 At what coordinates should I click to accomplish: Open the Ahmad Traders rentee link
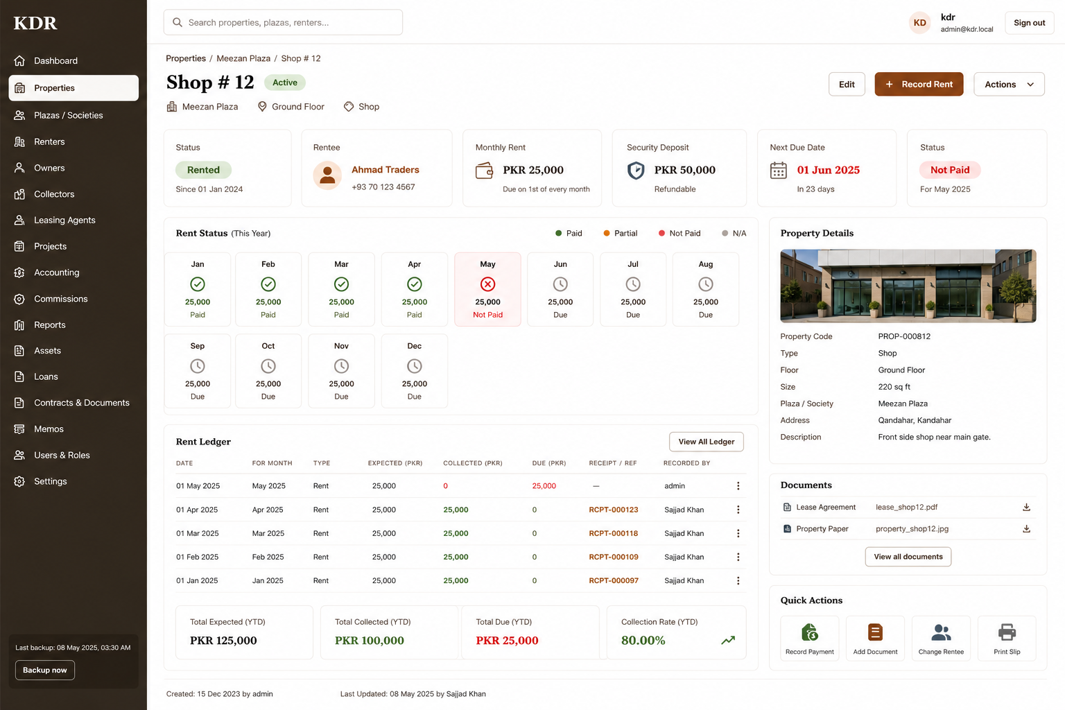(x=386, y=170)
